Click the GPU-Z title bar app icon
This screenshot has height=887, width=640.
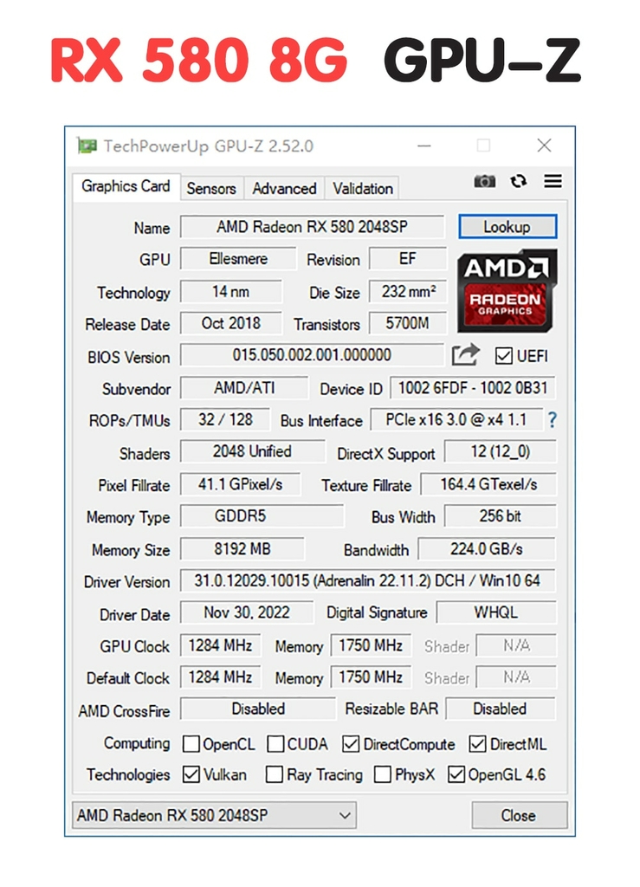[x=87, y=146]
